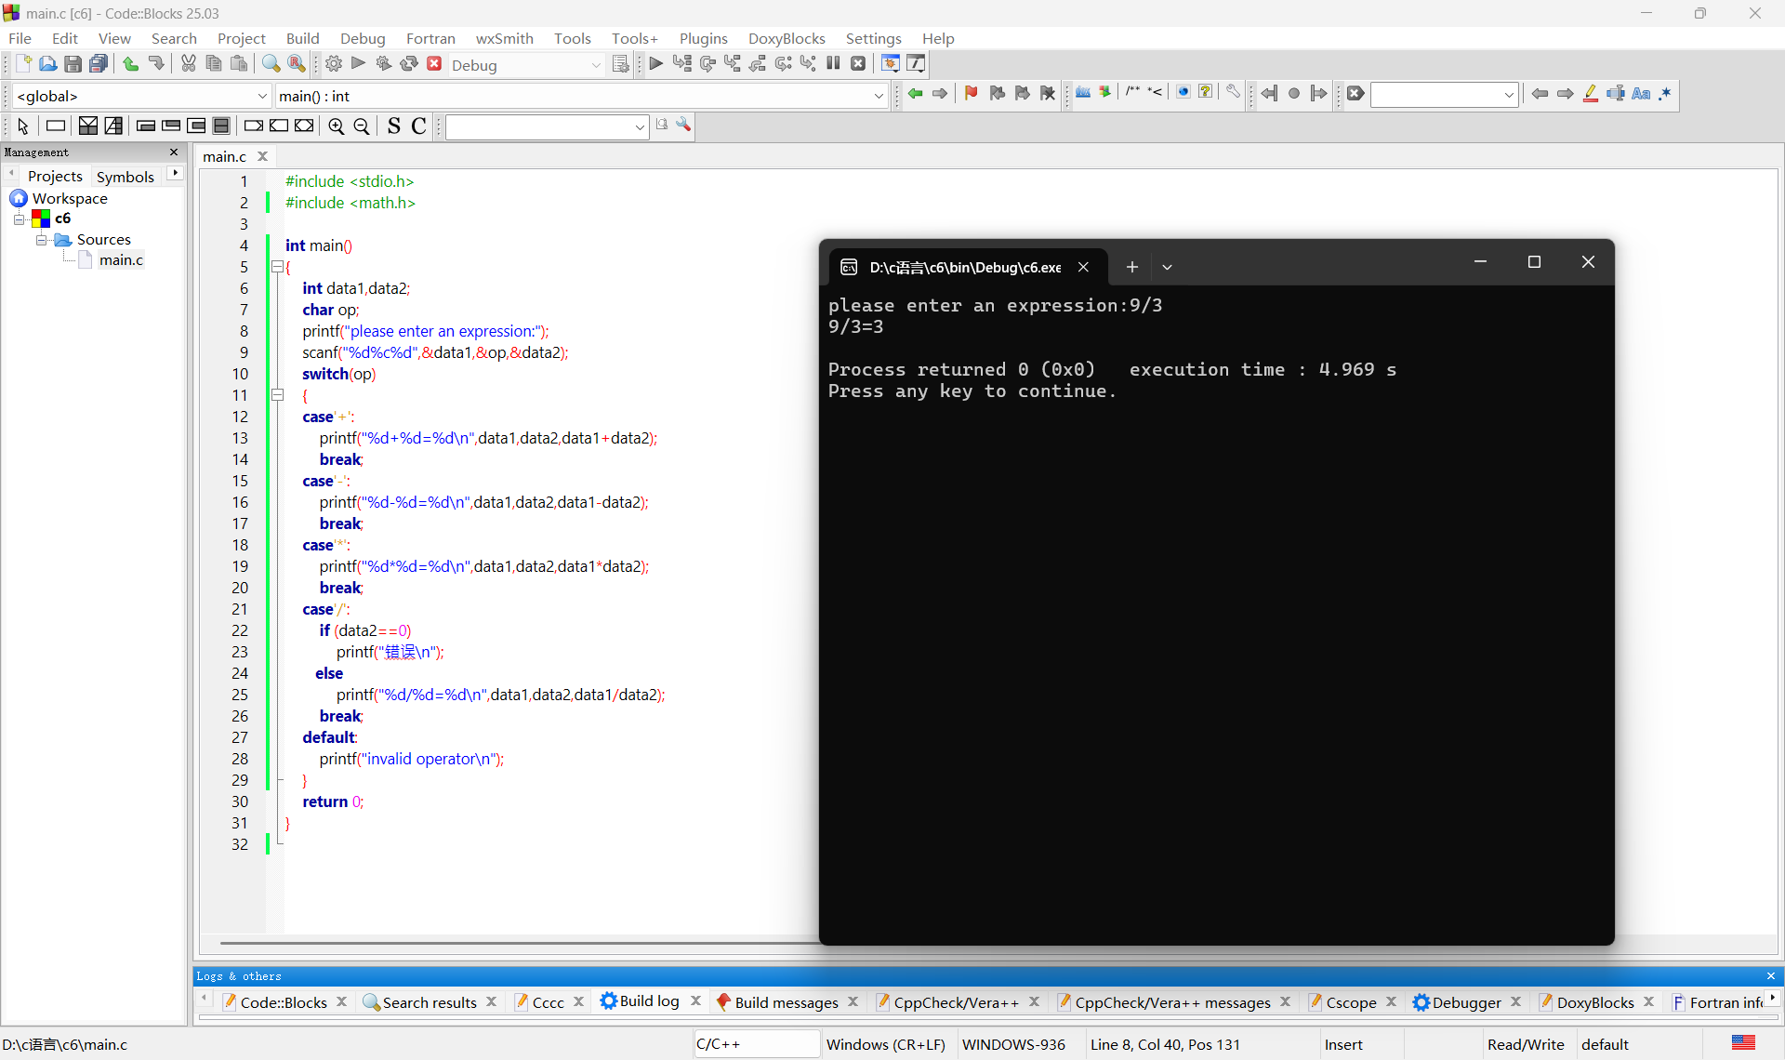This screenshot has height=1060, width=1785.
Task: Collapse the switch block fold at line 11
Action: [277, 395]
